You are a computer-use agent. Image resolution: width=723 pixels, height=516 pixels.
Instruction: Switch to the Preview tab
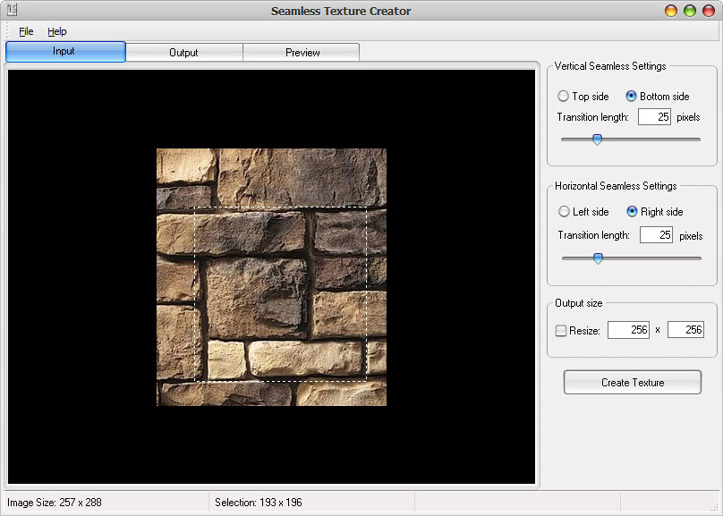click(x=301, y=52)
